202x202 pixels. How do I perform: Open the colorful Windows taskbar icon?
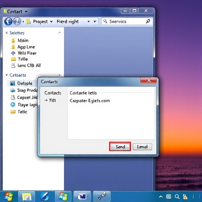[x=63, y=196]
